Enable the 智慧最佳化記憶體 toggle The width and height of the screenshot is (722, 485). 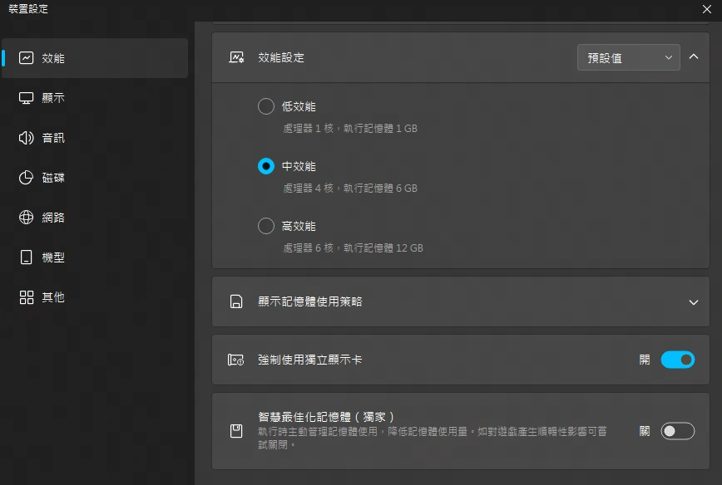coord(677,431)
